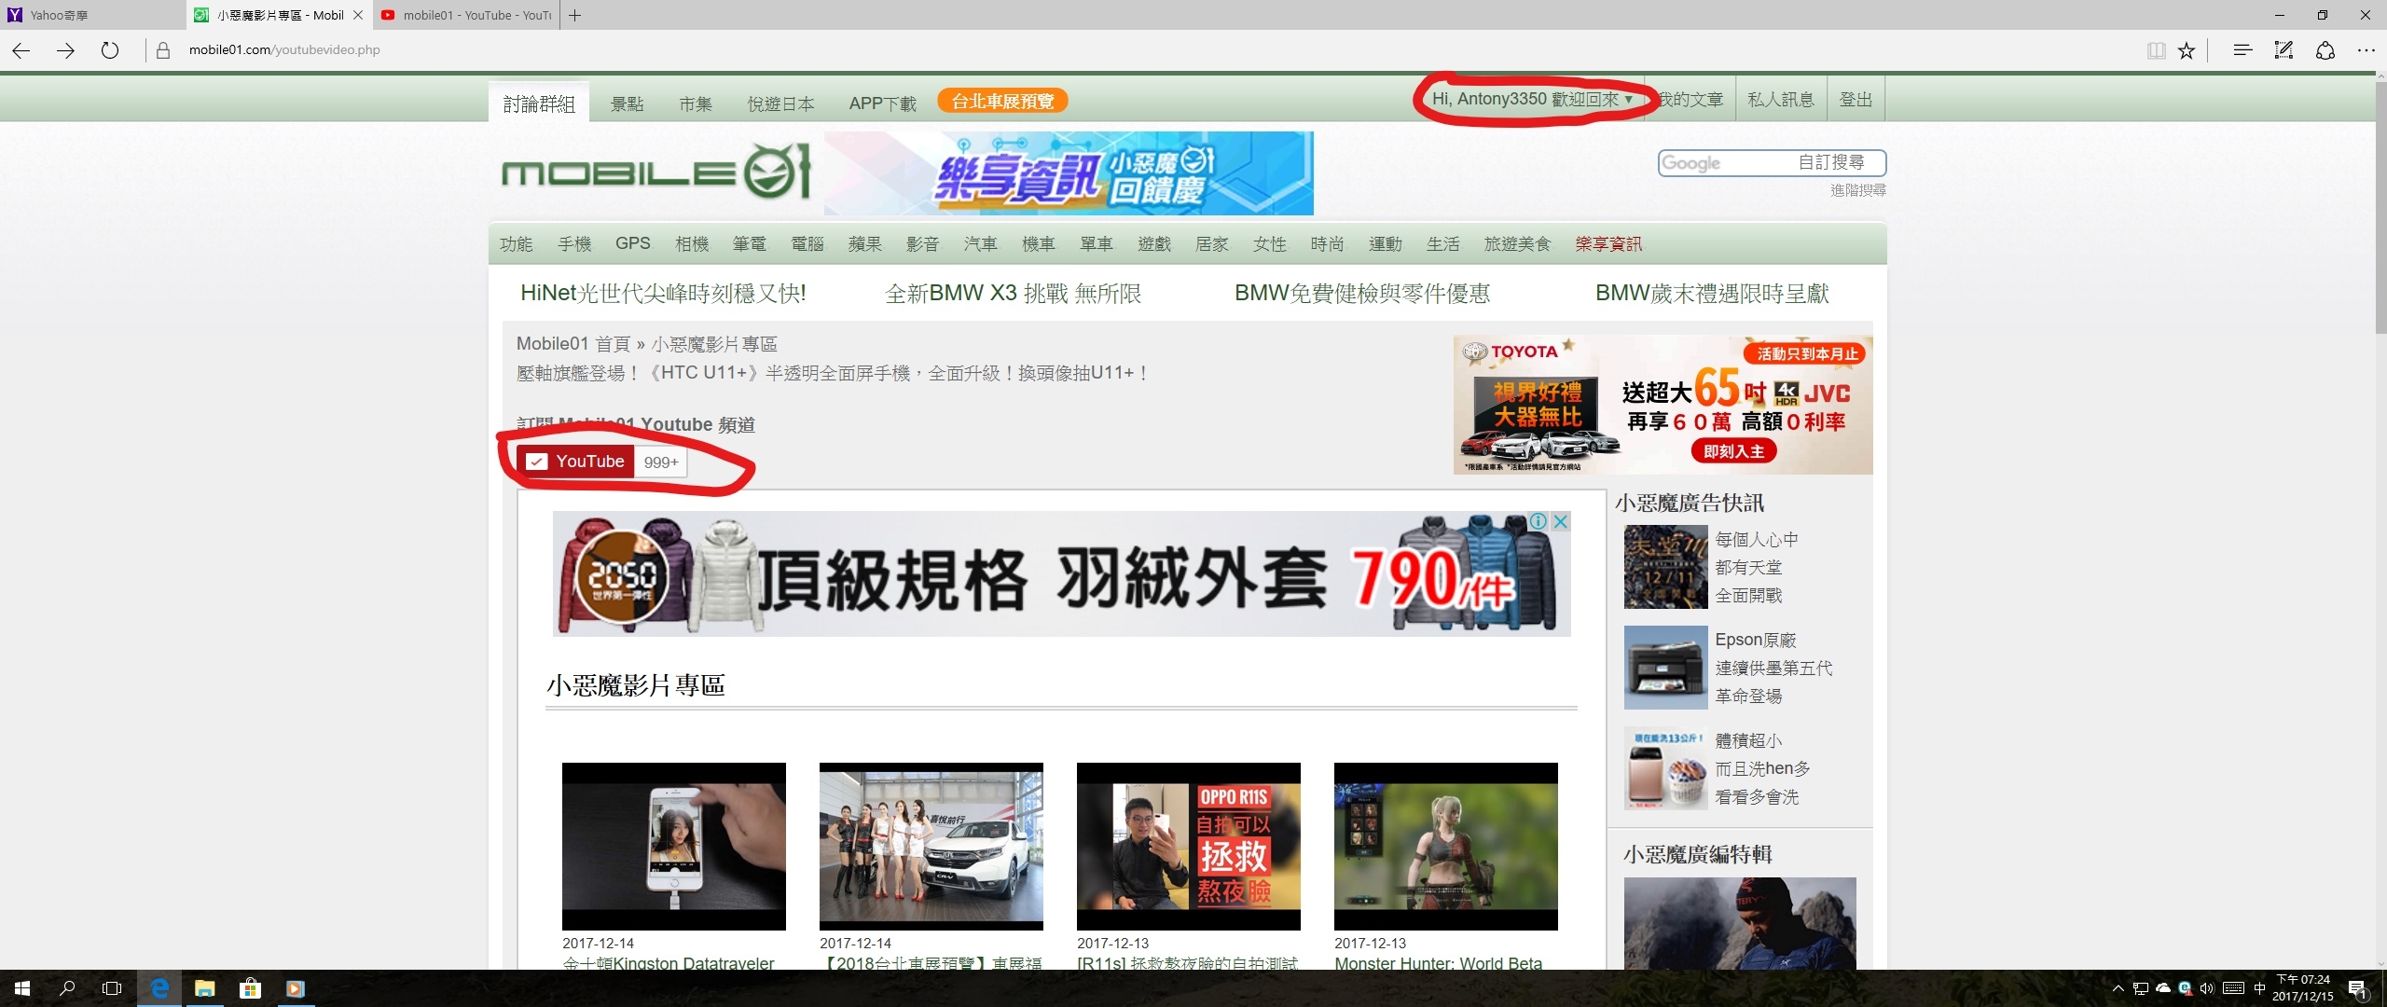This screenshot has height=1007, width=2387.
Task: Open media player taskbar icon
Action: click(296, 988)
